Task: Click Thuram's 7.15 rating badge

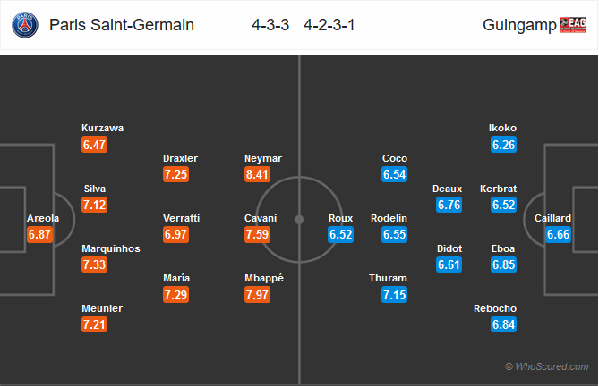Action: click(x=395, y=294)
